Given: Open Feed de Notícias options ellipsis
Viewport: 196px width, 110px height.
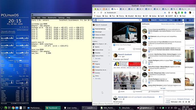Looking at the screenshot, I should coord(109,29).
